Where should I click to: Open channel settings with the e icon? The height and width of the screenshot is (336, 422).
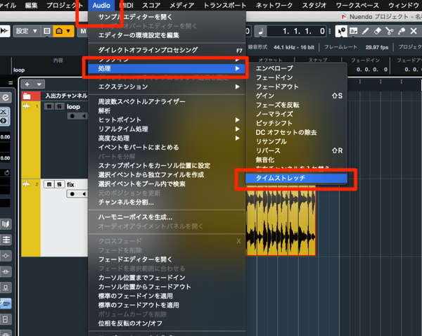(6, 98)
